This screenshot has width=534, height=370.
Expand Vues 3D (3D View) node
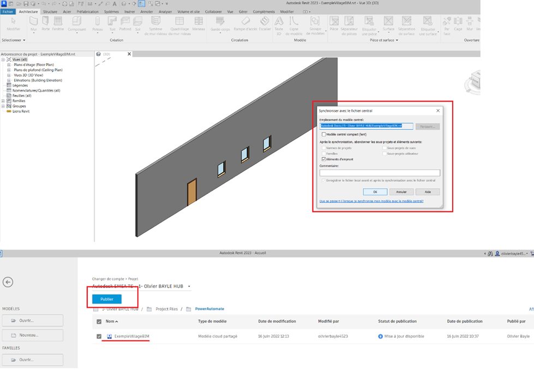(9, 75)
